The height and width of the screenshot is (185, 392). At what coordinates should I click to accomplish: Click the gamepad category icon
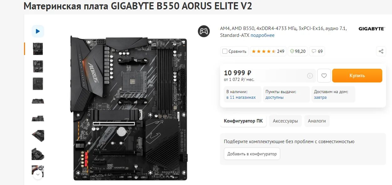204,31
